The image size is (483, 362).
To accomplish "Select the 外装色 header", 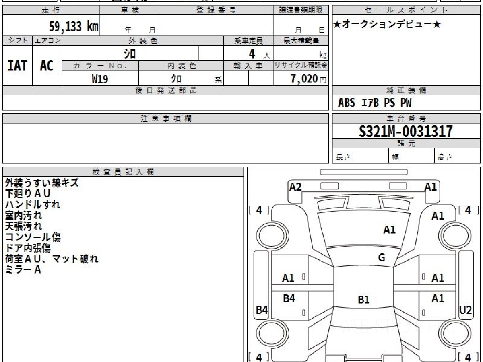I will 143,41.
